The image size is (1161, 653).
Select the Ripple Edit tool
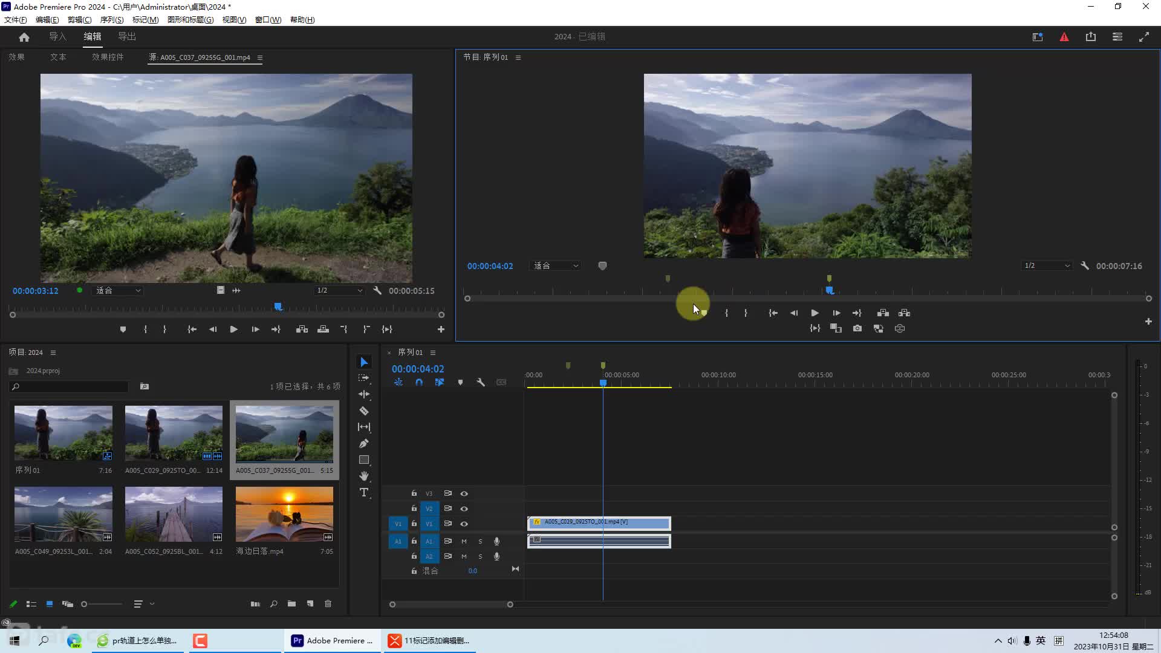pos(364,394)
